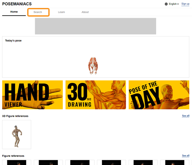Open the About tab
192x165 pixels.
[85, 12]
